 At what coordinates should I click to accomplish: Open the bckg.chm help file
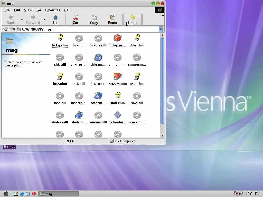click(x=60, y=41)
